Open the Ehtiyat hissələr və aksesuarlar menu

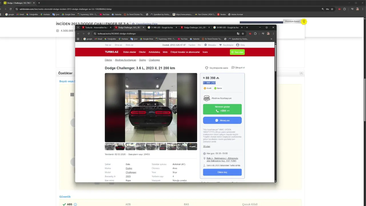point(185,52)
